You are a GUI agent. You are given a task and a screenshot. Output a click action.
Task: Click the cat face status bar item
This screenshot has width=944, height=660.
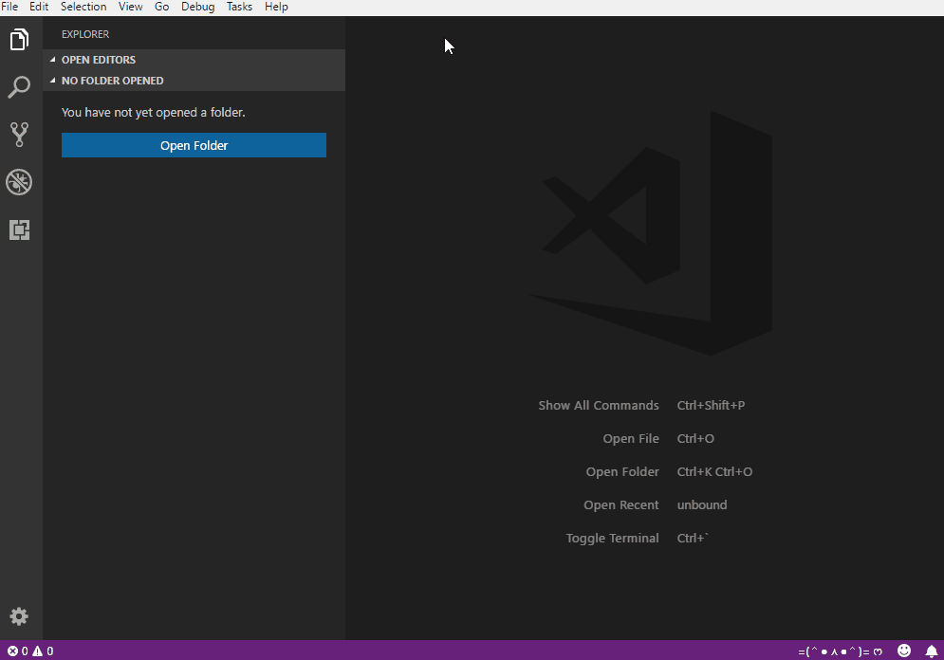tap(840, 651)
